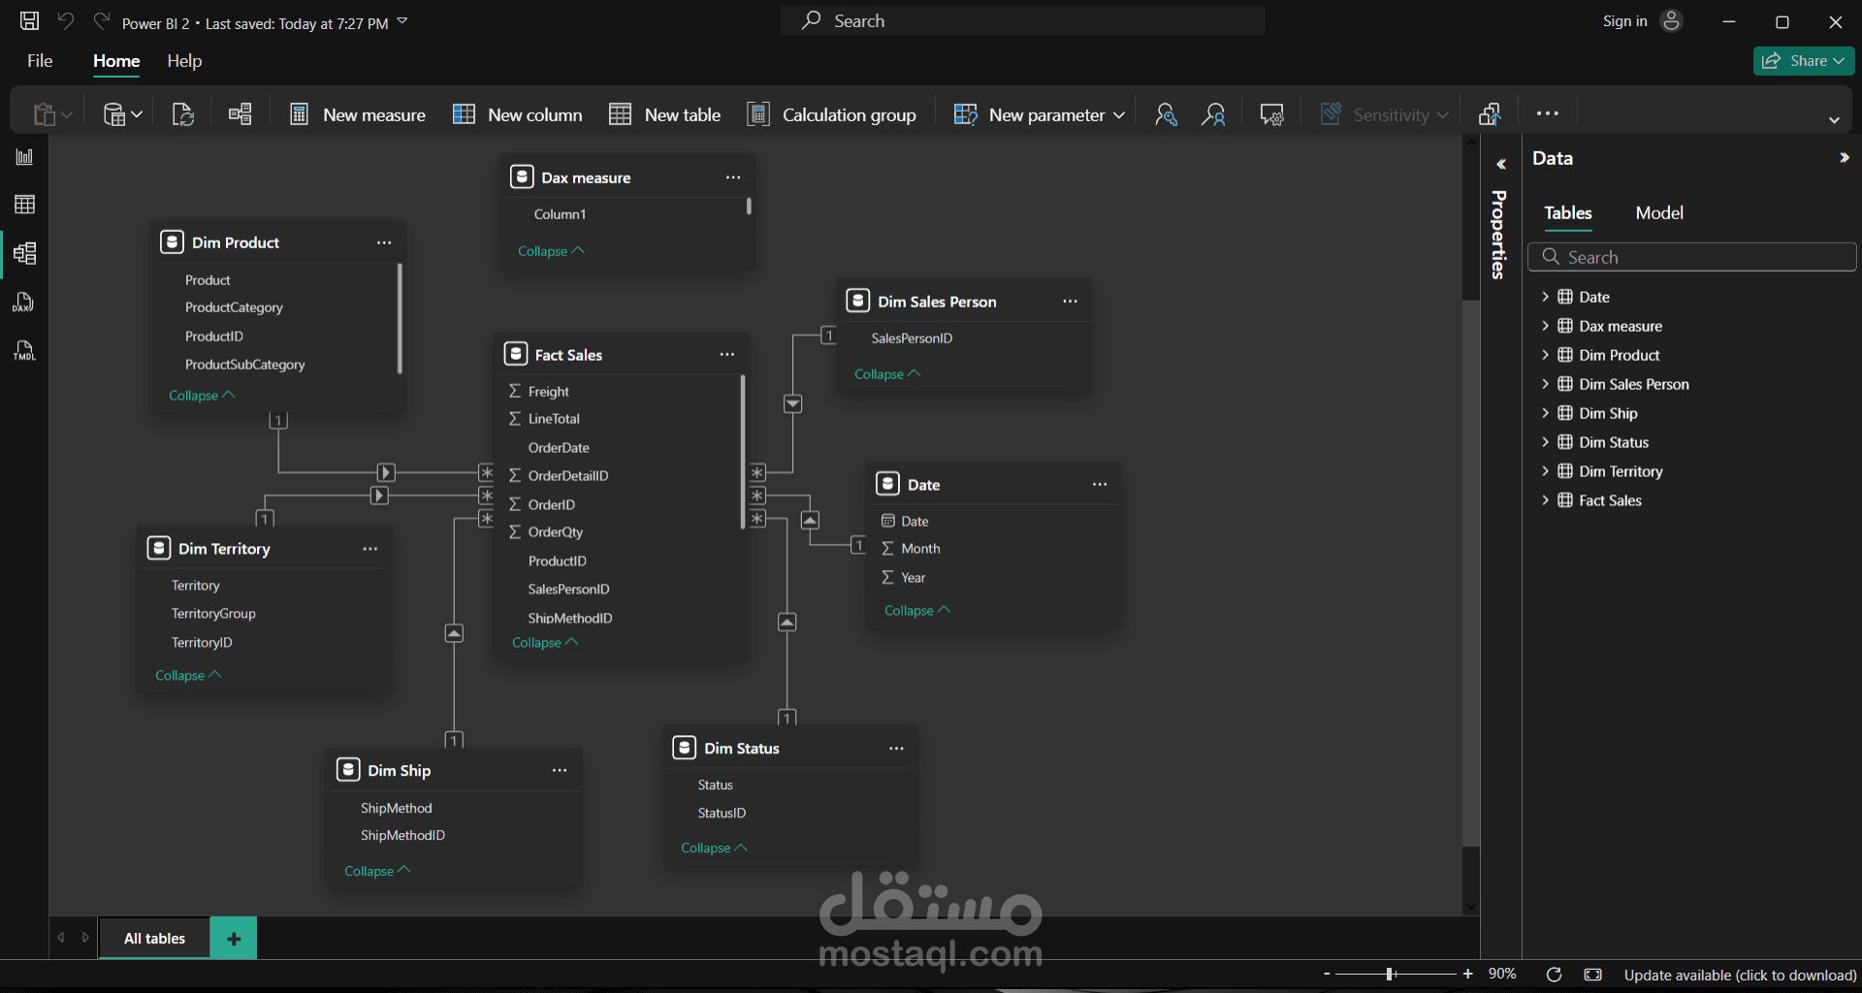1862x993 pixels.
Task: Expand Fact Sales in Data pane
Action: (1545, 500)
